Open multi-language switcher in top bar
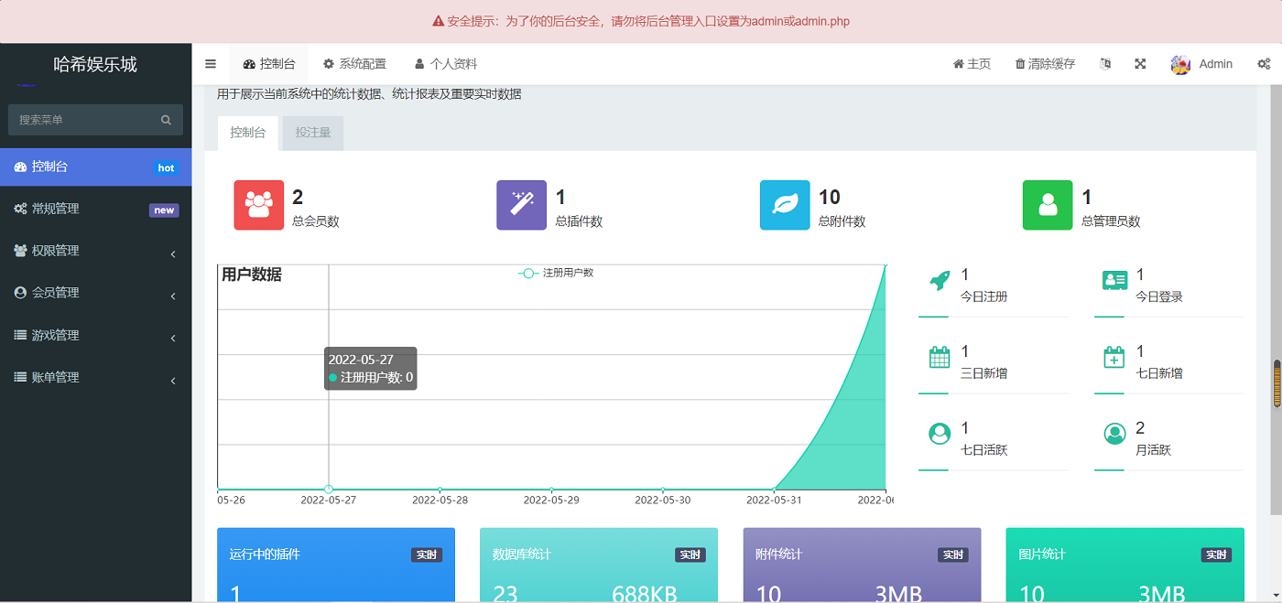The height and width of the screenshot is (603, 1282). (x=1105, y=64)
